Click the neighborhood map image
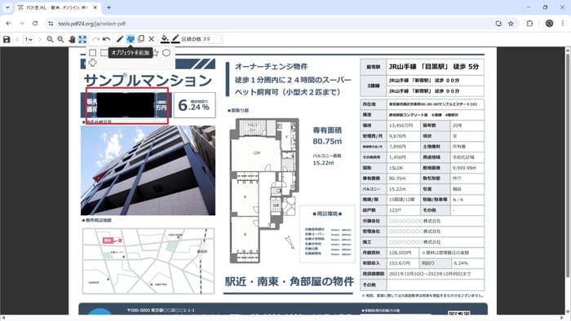 point(148,261)
